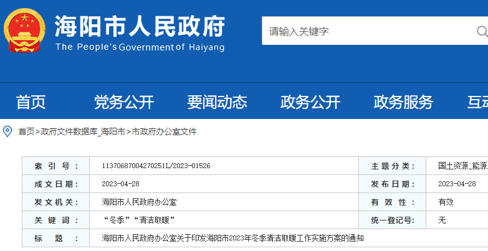Click the 有效 validity status value

pyautogui.click(x=446, y=202)
